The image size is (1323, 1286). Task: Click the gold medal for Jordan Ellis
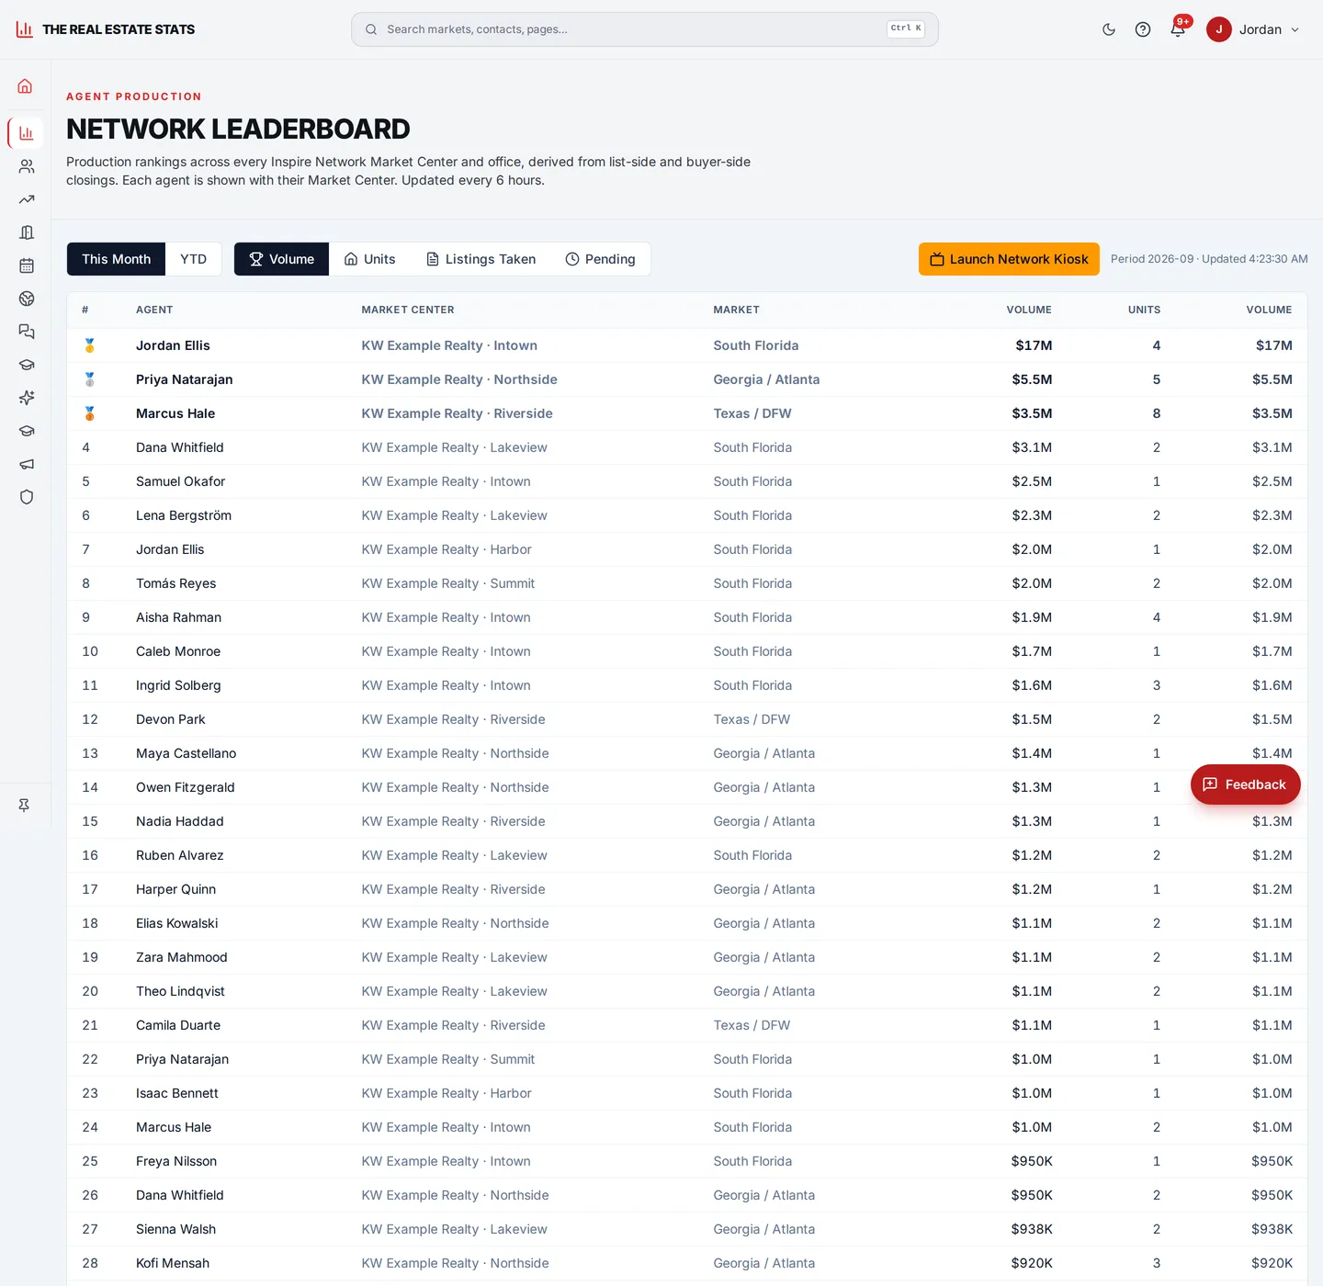pos(90,345)
